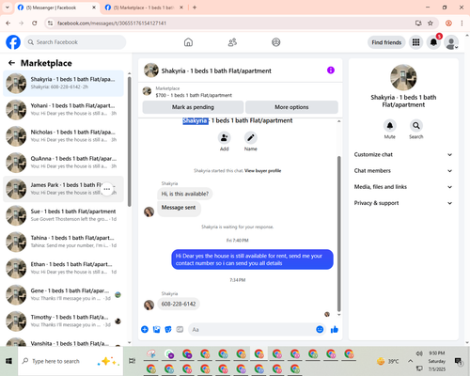The width and height of the screenshot is (470, 376).
Task: Open Tahina conversation in chat list
Action: tap(63, 242)
